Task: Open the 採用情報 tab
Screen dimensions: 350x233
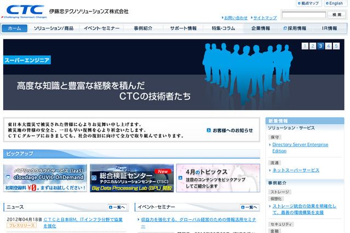Action: click(x=295, y=28)
